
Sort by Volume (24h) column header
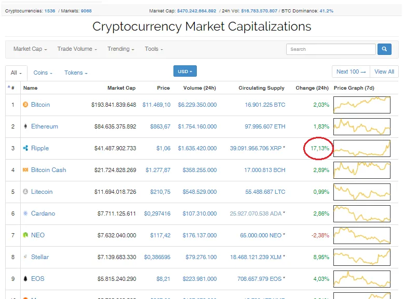pyautogui.click(x=199, y=88)
